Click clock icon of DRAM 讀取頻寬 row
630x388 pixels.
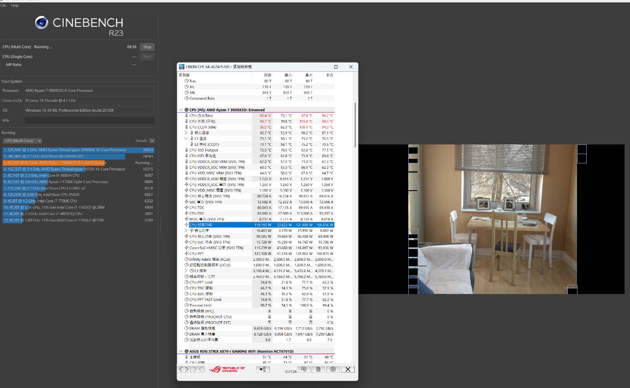tap(186, 328)
